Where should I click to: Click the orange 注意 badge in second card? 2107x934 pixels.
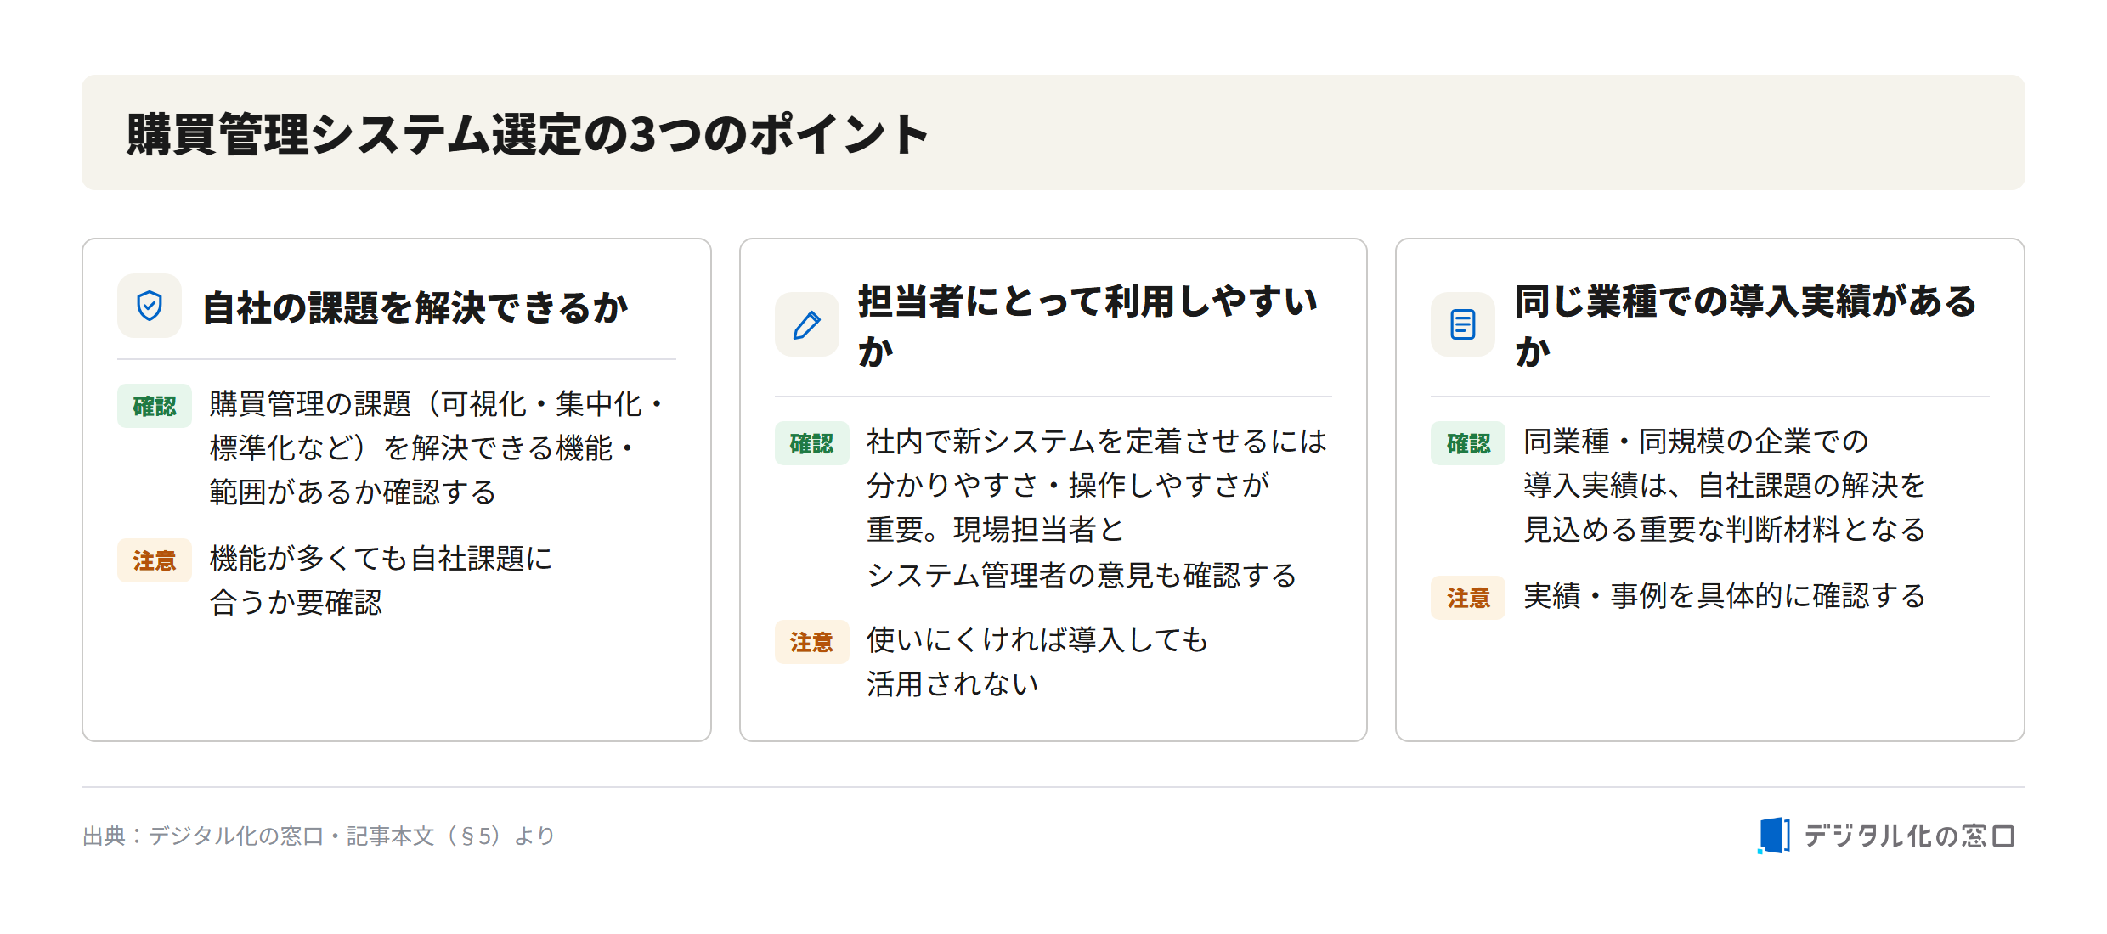click(x=811, y=642)
